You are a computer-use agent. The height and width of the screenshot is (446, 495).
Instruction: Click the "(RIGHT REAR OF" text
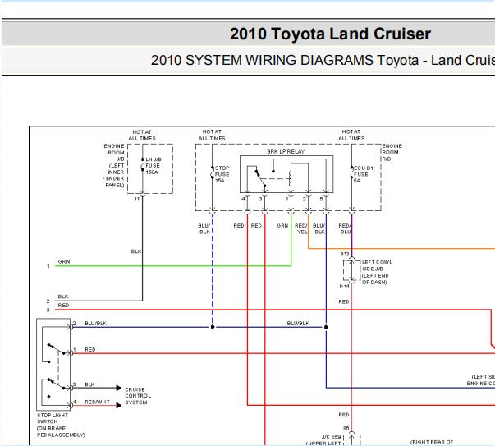[432, 442]
